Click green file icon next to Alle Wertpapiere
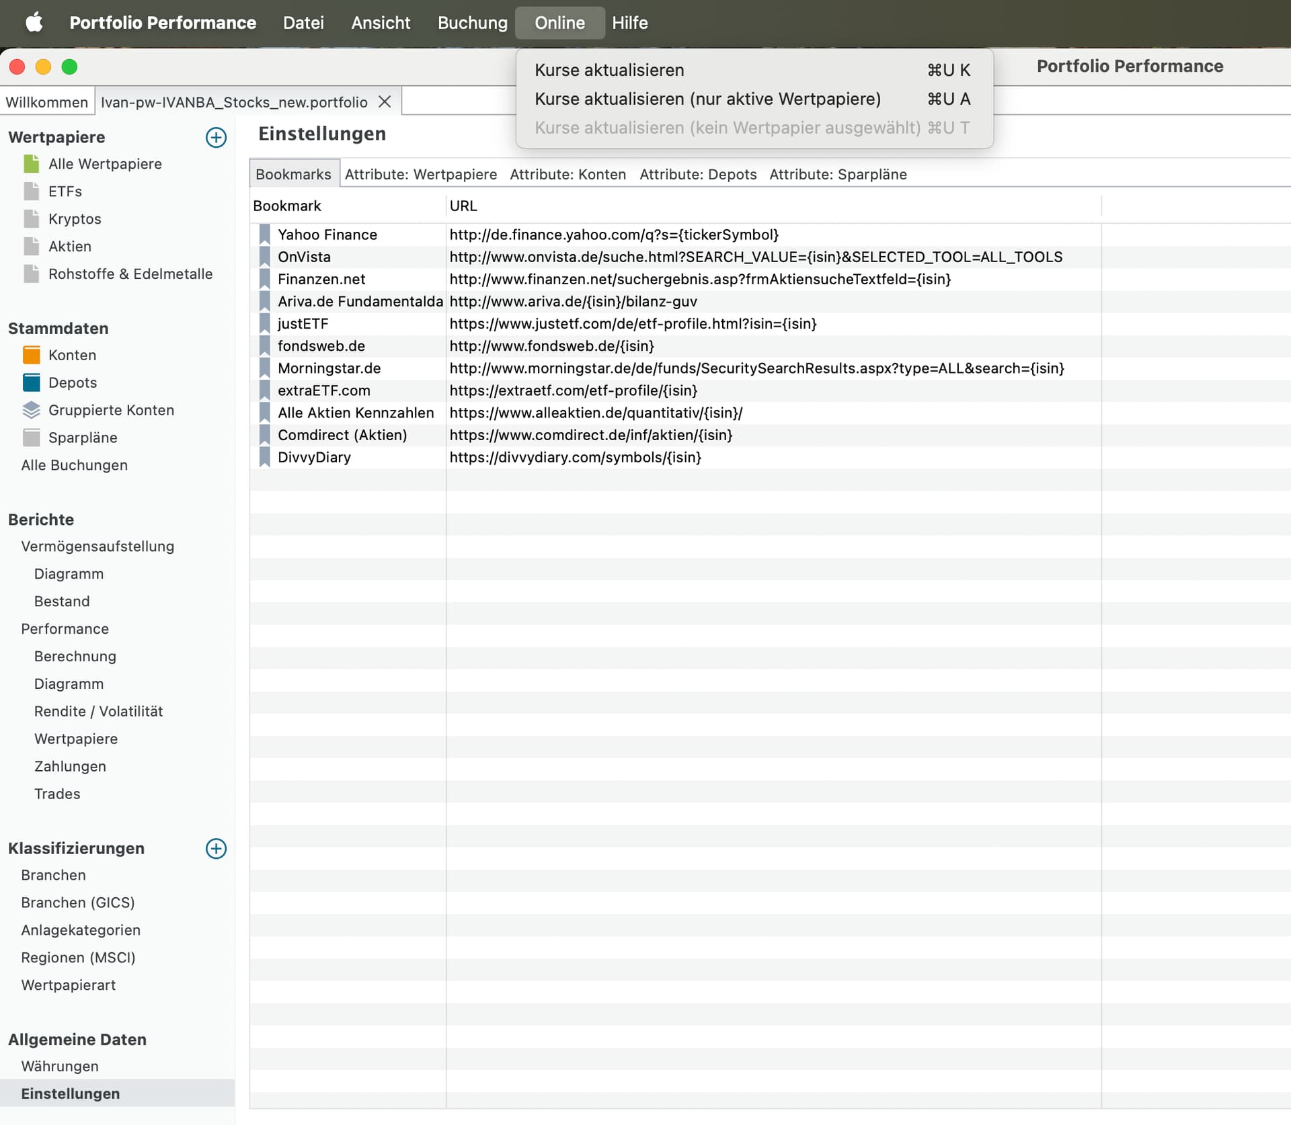The height and width of the screenshot is (1125, 1291). tap(31, 164)
